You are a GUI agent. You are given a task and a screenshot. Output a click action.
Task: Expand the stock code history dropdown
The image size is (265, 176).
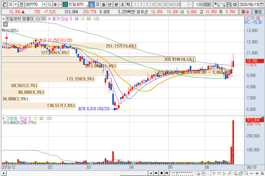click(x=44, y=4)
